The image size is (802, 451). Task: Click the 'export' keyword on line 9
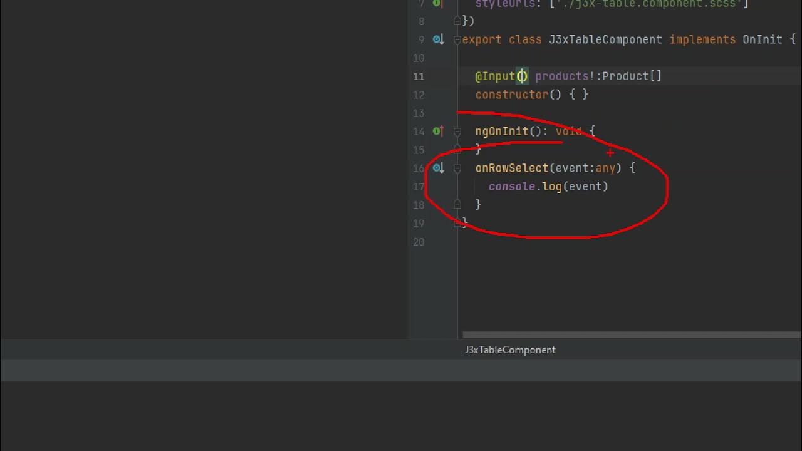tap(482, 39)
